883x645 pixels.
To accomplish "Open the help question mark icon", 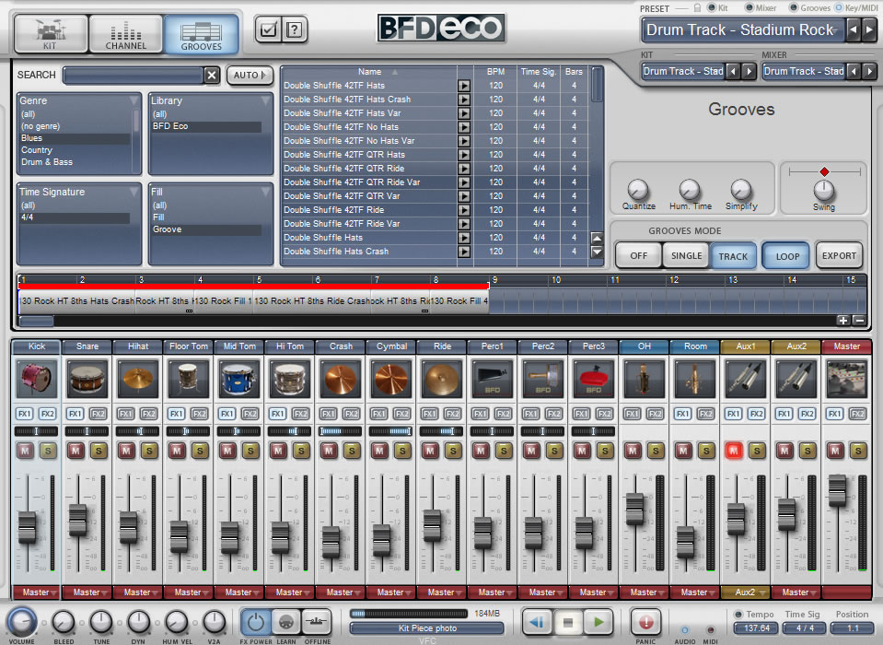I will click(294, 29).
